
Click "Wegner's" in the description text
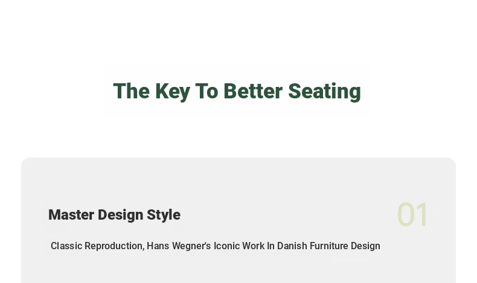point(191,246)
